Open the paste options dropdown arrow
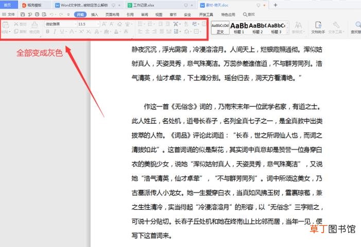Viewport: 361px width, 247px height. point(9,31)
